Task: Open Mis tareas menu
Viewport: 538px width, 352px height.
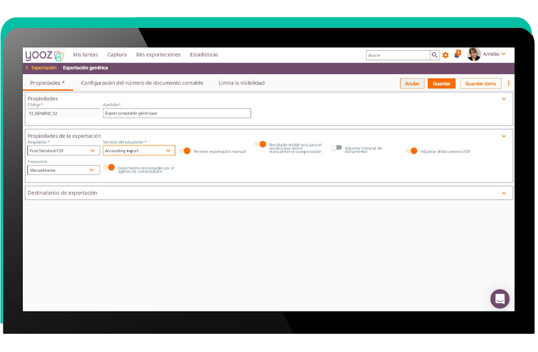Action: [85, 55]
